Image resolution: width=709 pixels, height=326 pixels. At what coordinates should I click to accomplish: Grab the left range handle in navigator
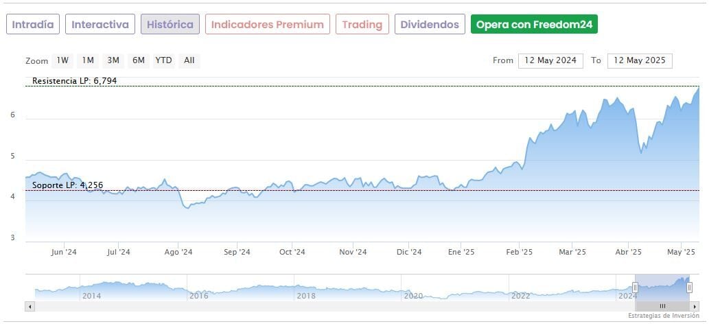636,288
